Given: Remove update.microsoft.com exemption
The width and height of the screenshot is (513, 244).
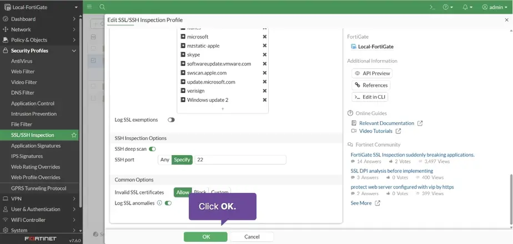Looking at the screenshot, I should [265, 82].
